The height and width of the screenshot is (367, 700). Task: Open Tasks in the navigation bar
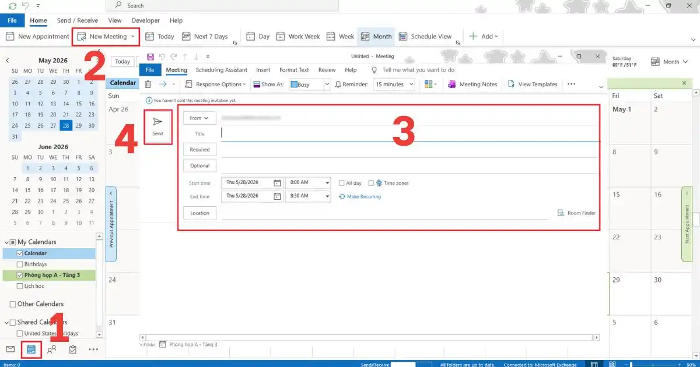(72, 350)
